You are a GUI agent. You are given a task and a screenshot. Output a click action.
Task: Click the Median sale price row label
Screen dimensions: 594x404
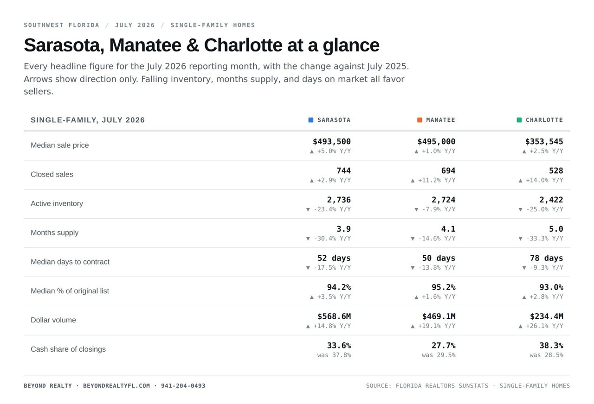(x=59, y=145)
